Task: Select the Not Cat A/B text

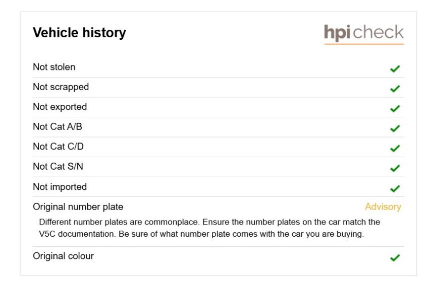Action: [x=58, y=127]
